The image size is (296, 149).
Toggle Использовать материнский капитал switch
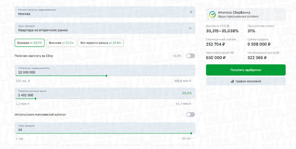coord(191,115)
